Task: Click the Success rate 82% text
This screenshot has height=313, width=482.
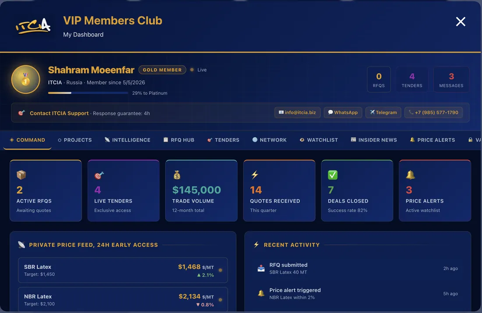Action: (x=347, y=211)
